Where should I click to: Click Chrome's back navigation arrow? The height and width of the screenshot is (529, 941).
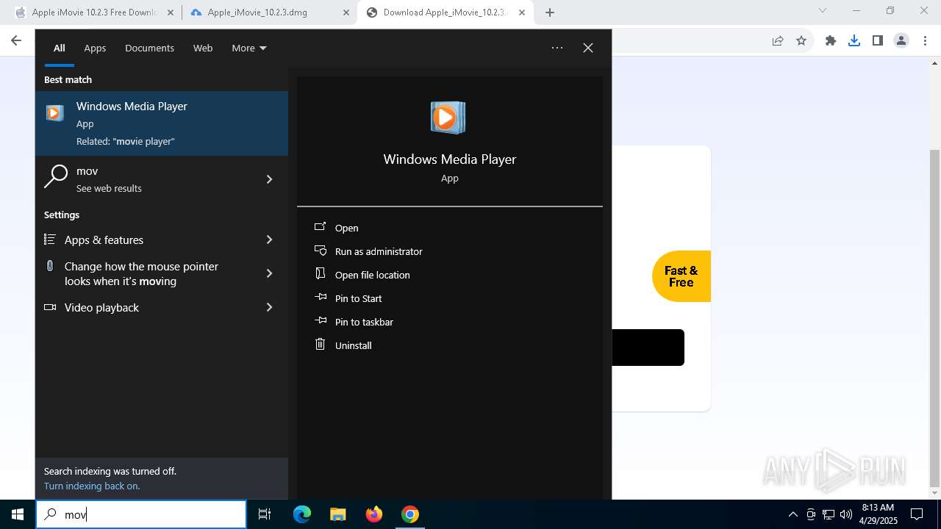point(16,40)
